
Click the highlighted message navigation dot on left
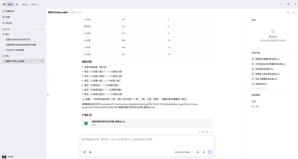(x=48, y=95)
